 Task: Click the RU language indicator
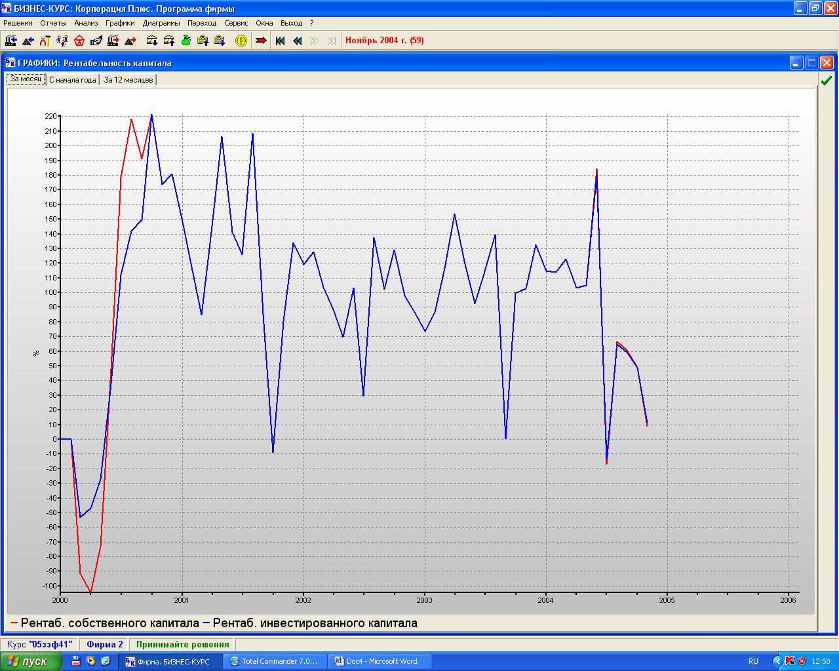(x=753, y=661)
